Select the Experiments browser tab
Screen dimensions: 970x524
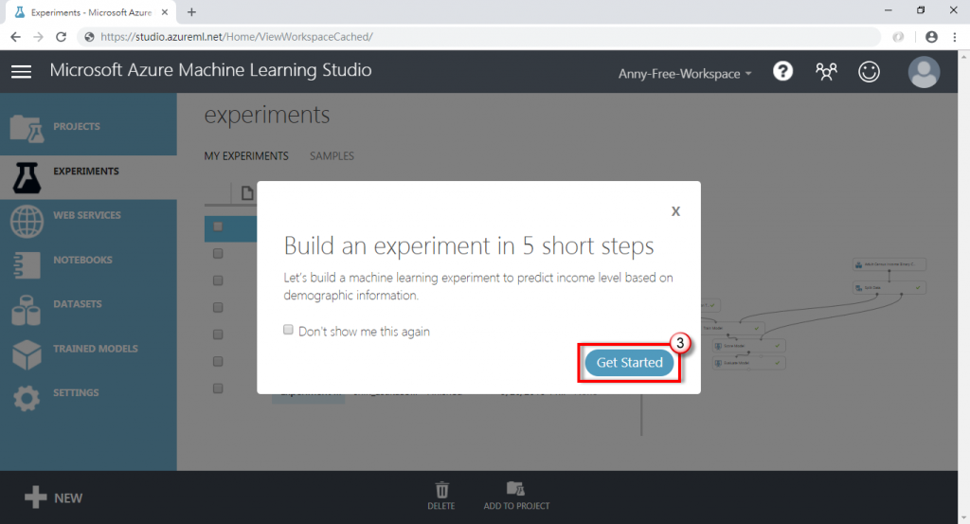[91, 12]
